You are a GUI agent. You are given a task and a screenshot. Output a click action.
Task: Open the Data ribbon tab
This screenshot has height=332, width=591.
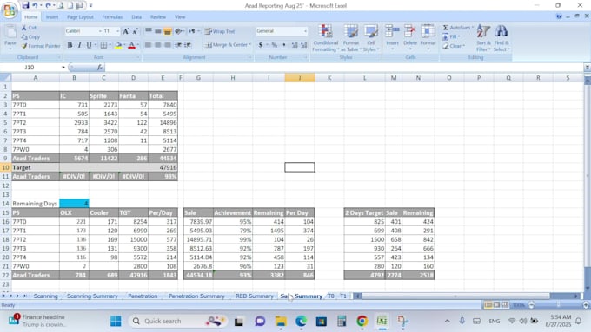(136, 17)
